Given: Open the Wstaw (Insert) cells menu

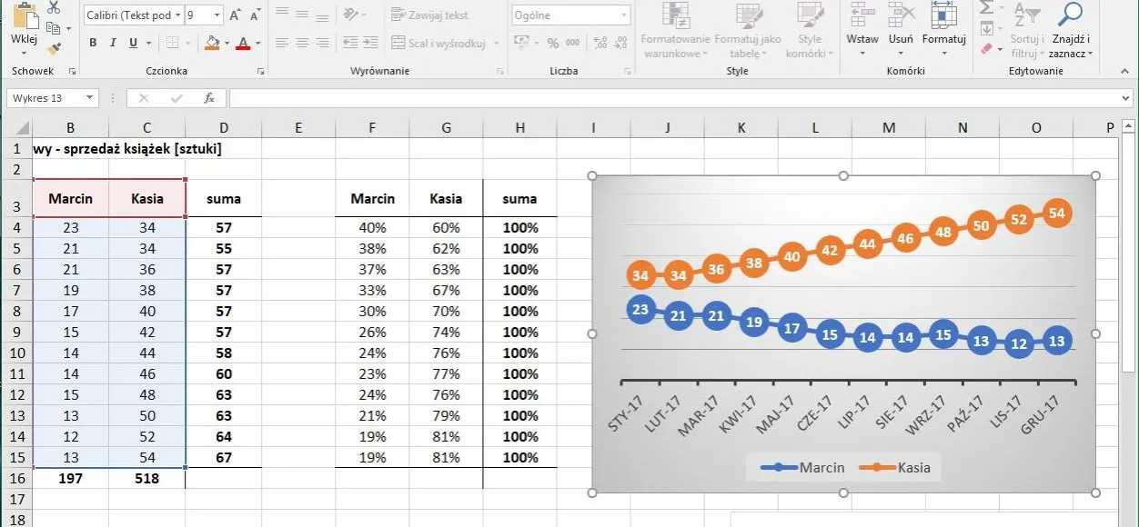Looking at the screenshot, I should coord(862,39).
